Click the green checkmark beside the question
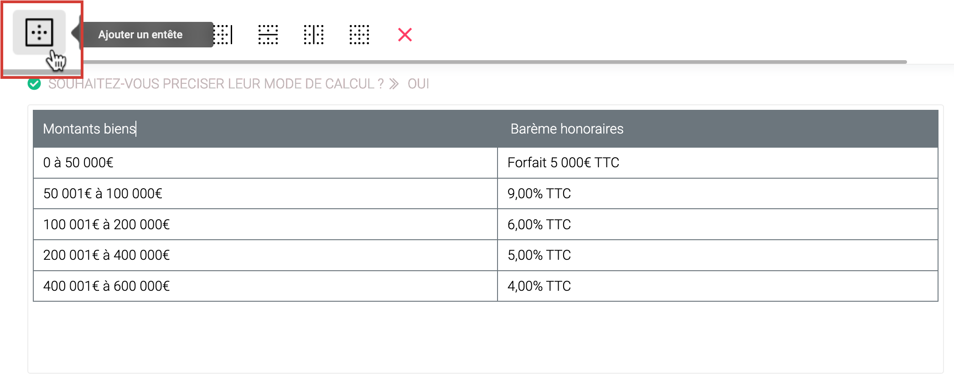The height and width of the screenshot is (381, 954). (x=34, y=84)
